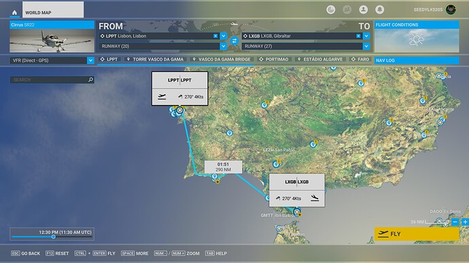
Task: Expand the arrival RUNWAY (27) dropdown
Action: [x=366, y=46]
